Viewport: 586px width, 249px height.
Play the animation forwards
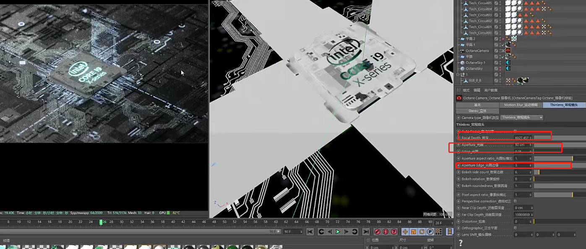coord(338,231)
